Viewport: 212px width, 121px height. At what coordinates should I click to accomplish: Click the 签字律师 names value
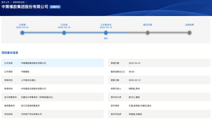tap(140, 106)
